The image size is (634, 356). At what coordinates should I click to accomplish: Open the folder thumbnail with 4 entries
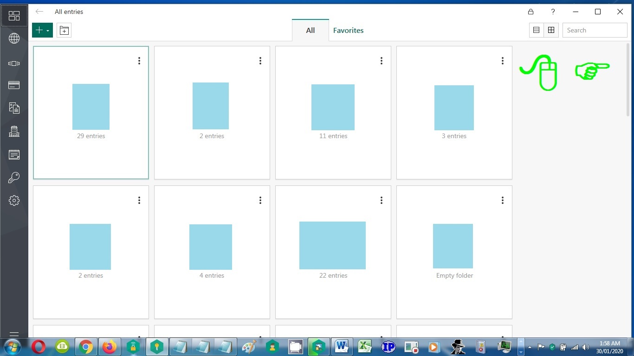(x=211, y=247)
